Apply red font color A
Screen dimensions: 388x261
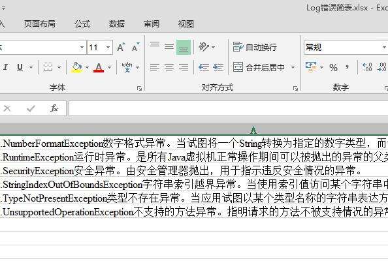99,67
